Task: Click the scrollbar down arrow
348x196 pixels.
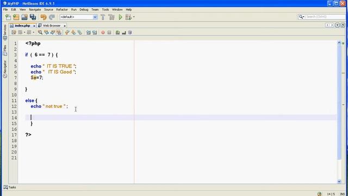Action: tap(339, 181)
